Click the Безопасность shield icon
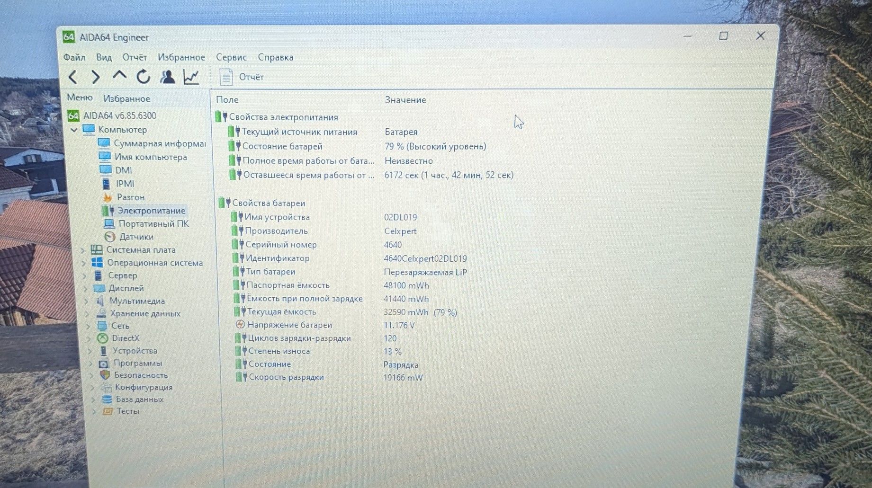872x488 pixels. (105, 375)
